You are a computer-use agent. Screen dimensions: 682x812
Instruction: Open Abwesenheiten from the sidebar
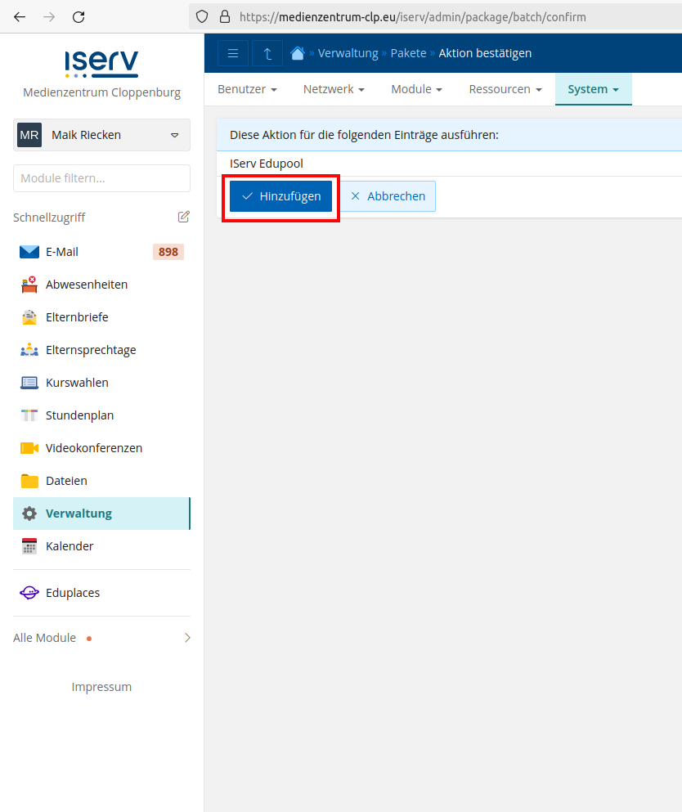click(x=86, y=285)
